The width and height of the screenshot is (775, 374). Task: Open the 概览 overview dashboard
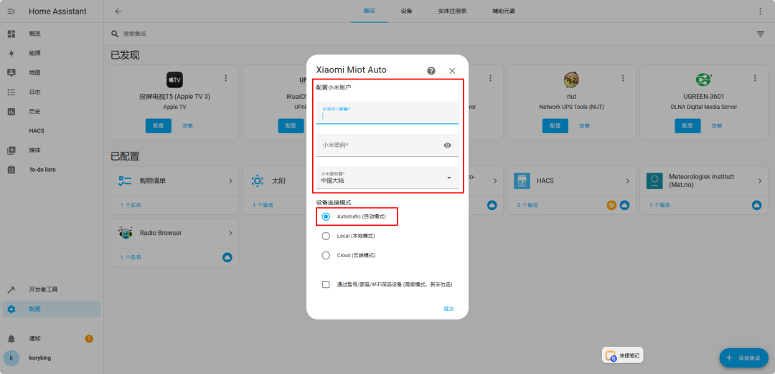click(x=52, y=34)
